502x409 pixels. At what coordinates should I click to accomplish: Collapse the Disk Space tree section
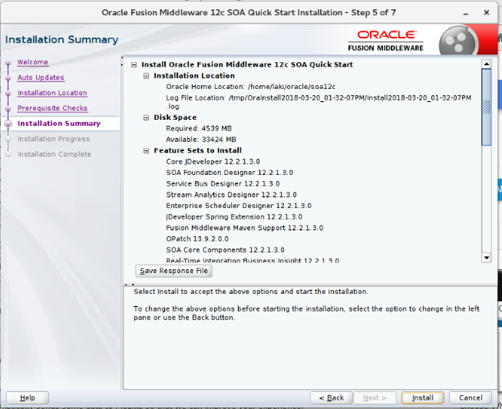(146, 117)
